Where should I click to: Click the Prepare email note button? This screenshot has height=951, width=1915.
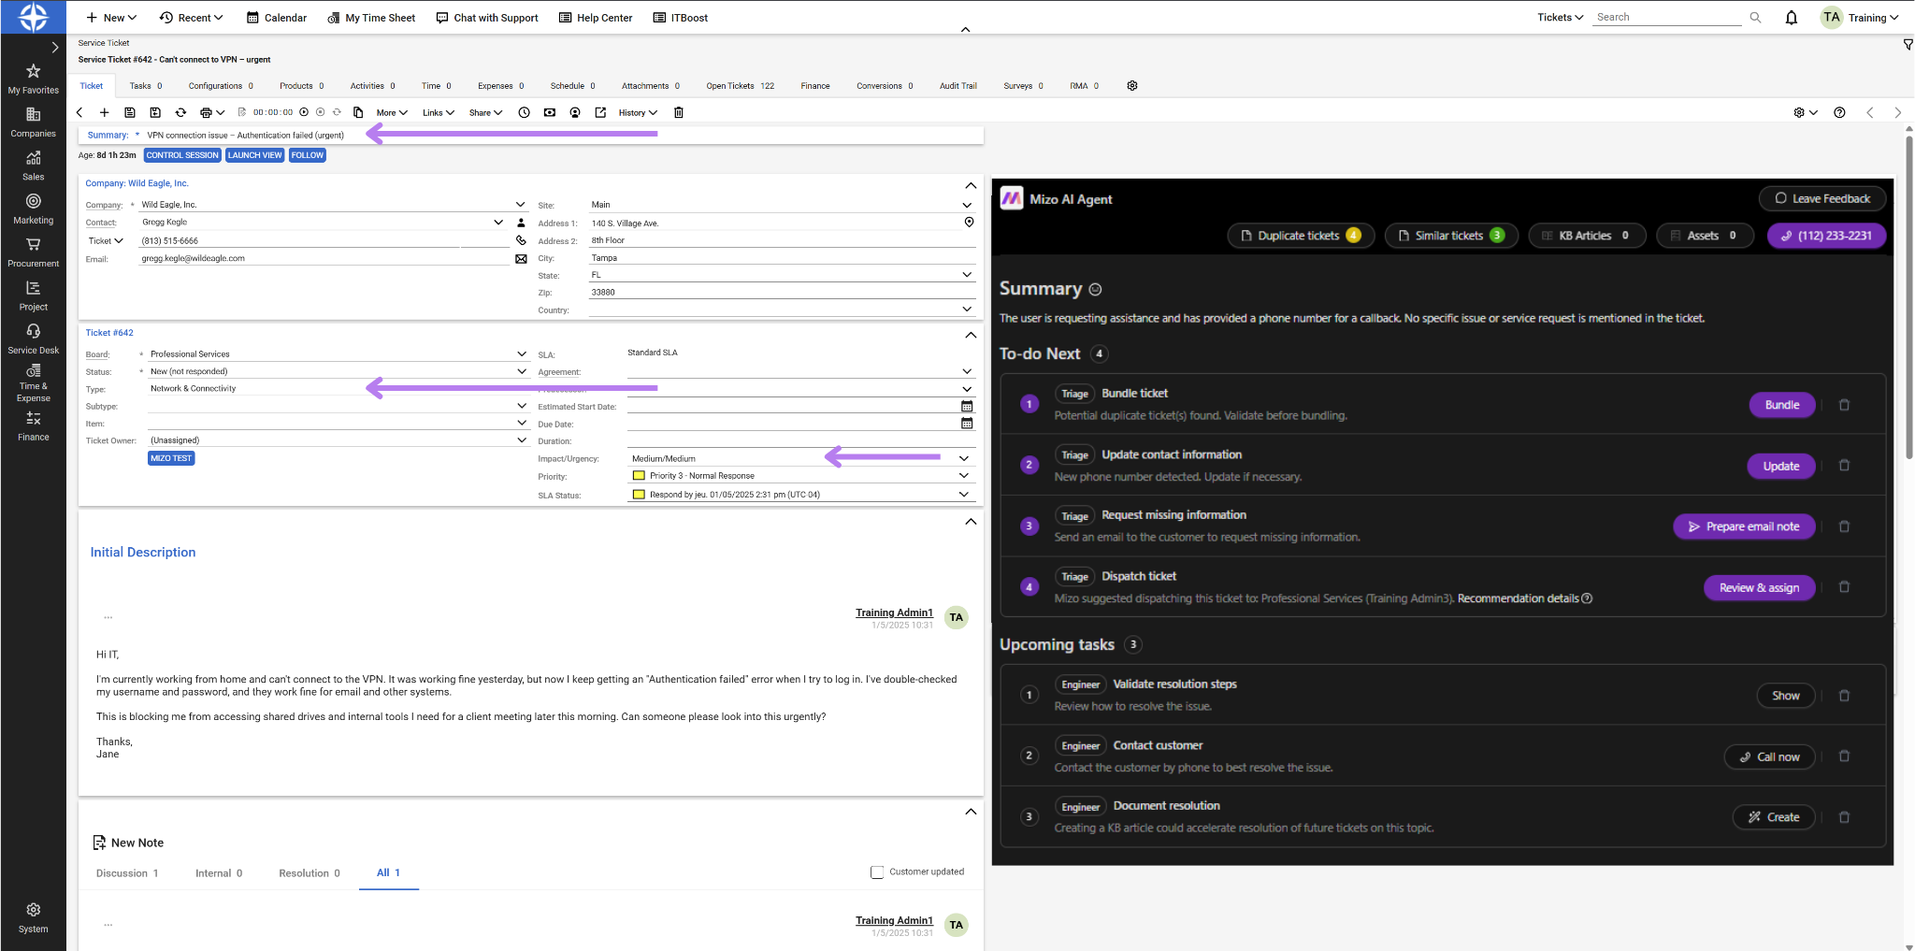pyautogui.click(x=1743, y=526)
